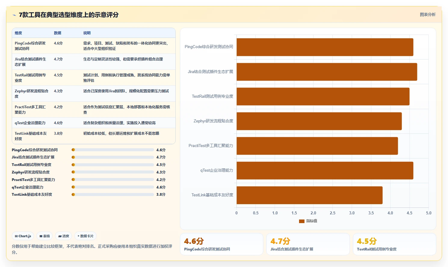Click the 4.2分 value in the table
The image size is (448, 267).
[x=58, y=107]
